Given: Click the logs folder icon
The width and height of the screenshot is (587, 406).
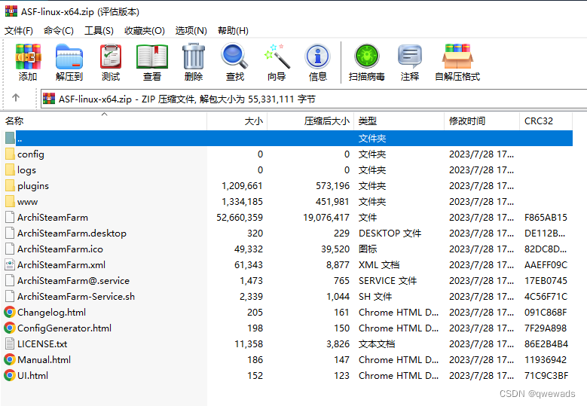Looking at the screenshot, I should point(10,169).
